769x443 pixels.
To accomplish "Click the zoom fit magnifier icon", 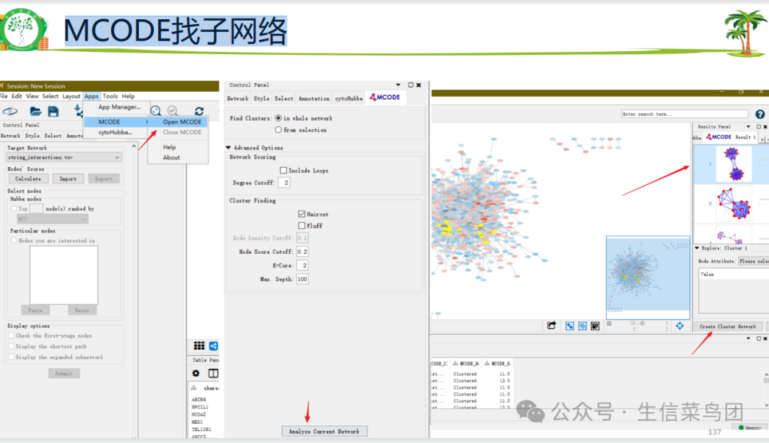I will coord(155,111).
